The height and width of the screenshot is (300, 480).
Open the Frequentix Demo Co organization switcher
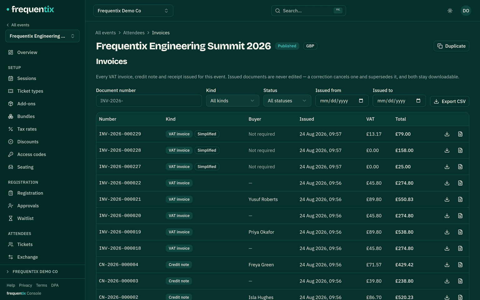click(x=133, y=11)
